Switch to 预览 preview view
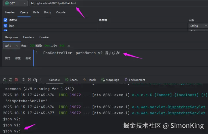 (8, 58)
